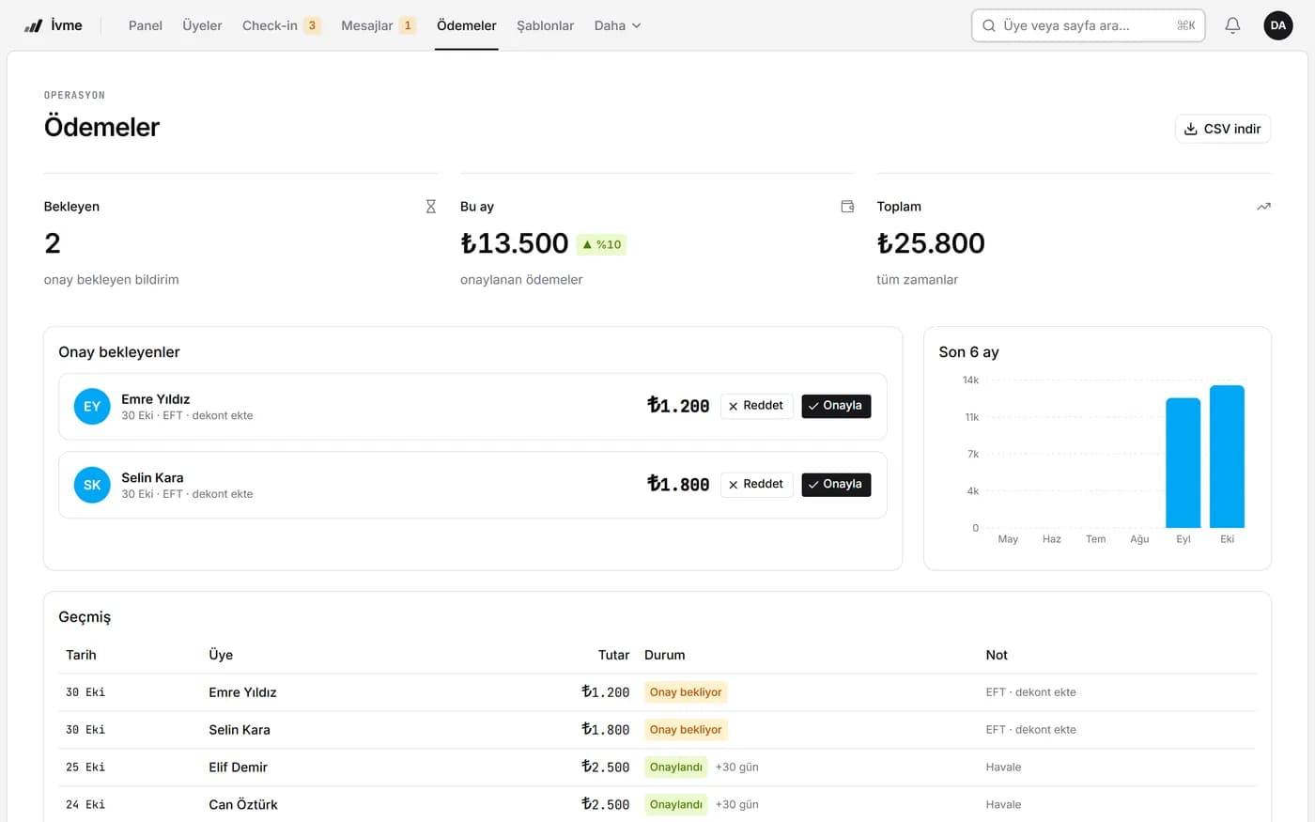1315x822 pixels.
Task: Focus the Üye veya sayfa ara search field
Action: pos(1088,25)
